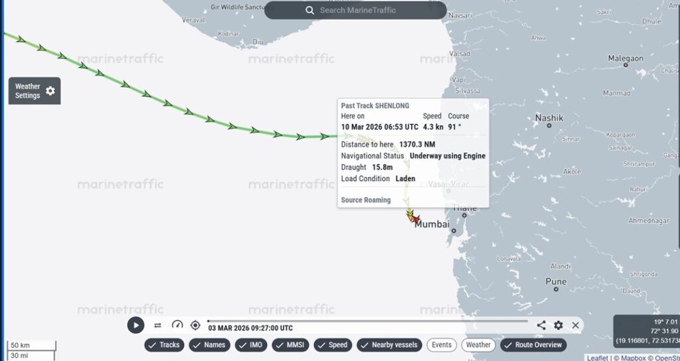Turn off the IMO label toggle
Image resolution: width=680 pixels, height=361 pixels.
point(252,345)
